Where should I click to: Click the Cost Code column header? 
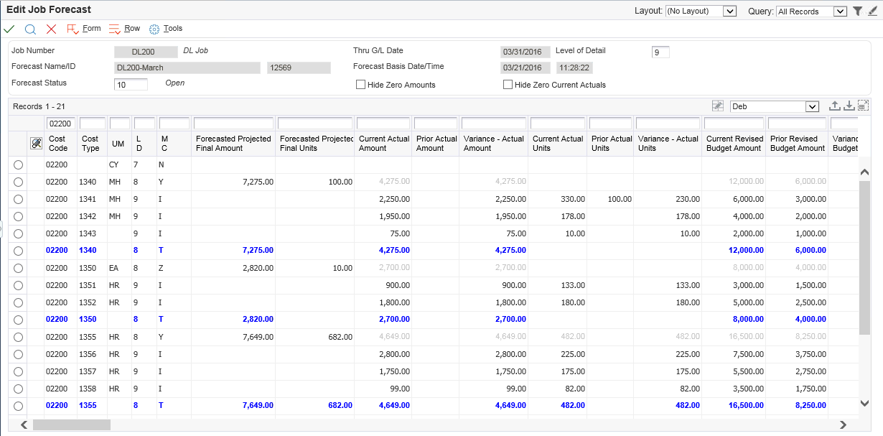[x=57, y=144]
